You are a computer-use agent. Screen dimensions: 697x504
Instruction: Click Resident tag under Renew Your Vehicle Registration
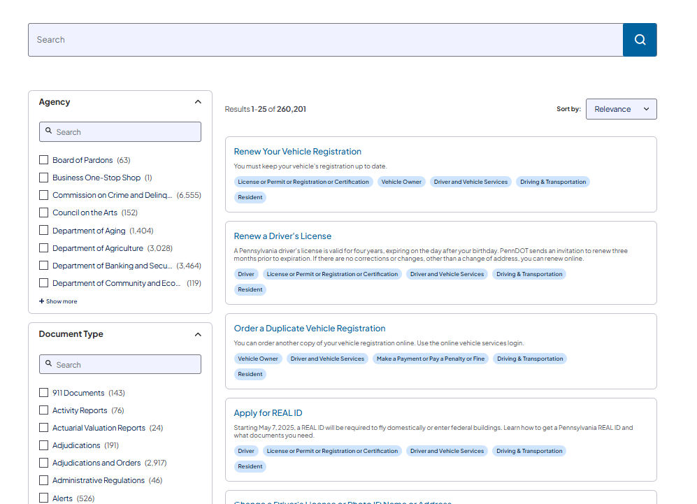pyautogui.click(x=250, y=197)
